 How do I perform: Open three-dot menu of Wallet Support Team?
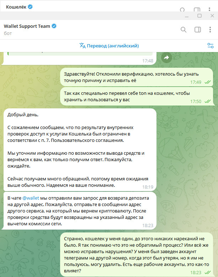click(x=210, y=30)
